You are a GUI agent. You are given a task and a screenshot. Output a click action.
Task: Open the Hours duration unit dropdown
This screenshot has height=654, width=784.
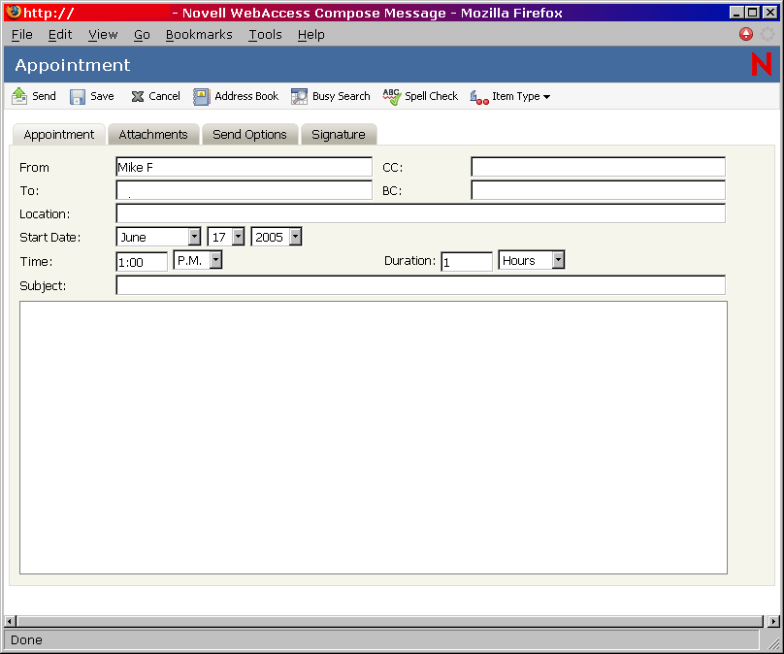558,260
